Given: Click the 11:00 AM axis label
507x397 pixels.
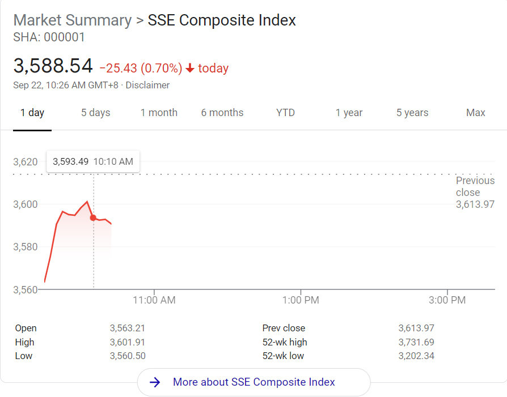Looking at the screenshot, I should pyautogui.click(x=154, y=300).
